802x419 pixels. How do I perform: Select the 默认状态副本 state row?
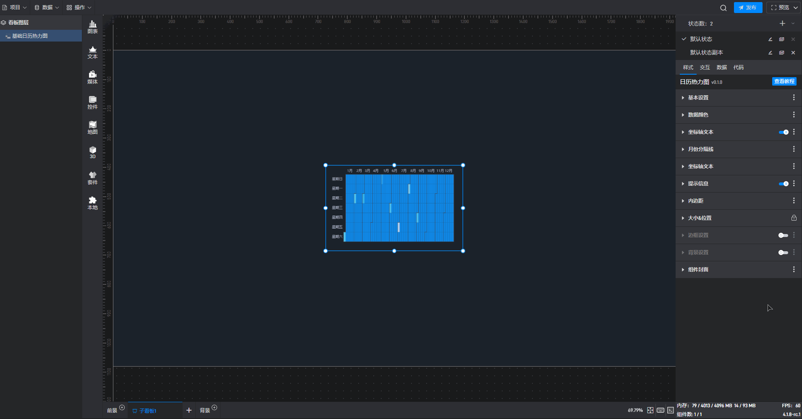coord(739,52)
